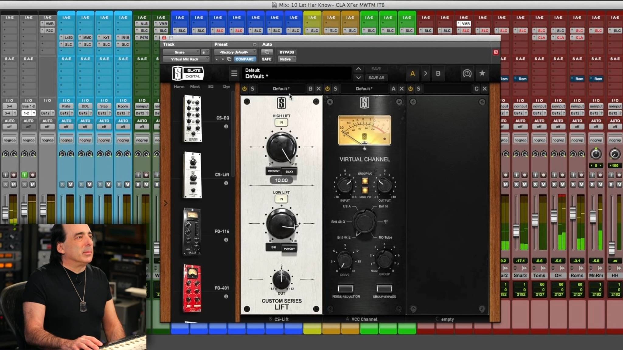Switch to the Dyn module tab

coord(226,87)
